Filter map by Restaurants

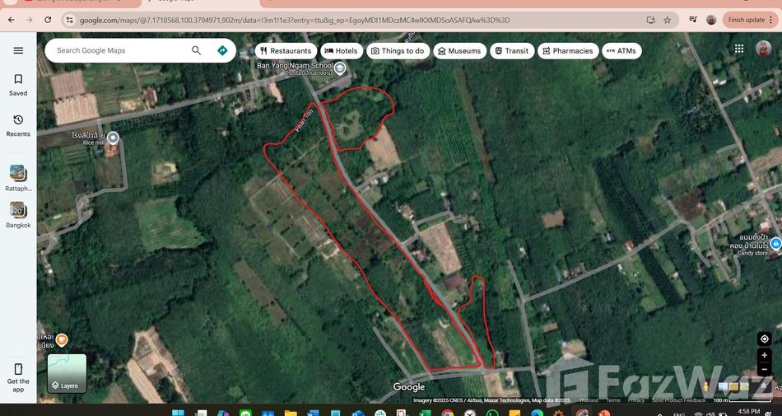285,51
